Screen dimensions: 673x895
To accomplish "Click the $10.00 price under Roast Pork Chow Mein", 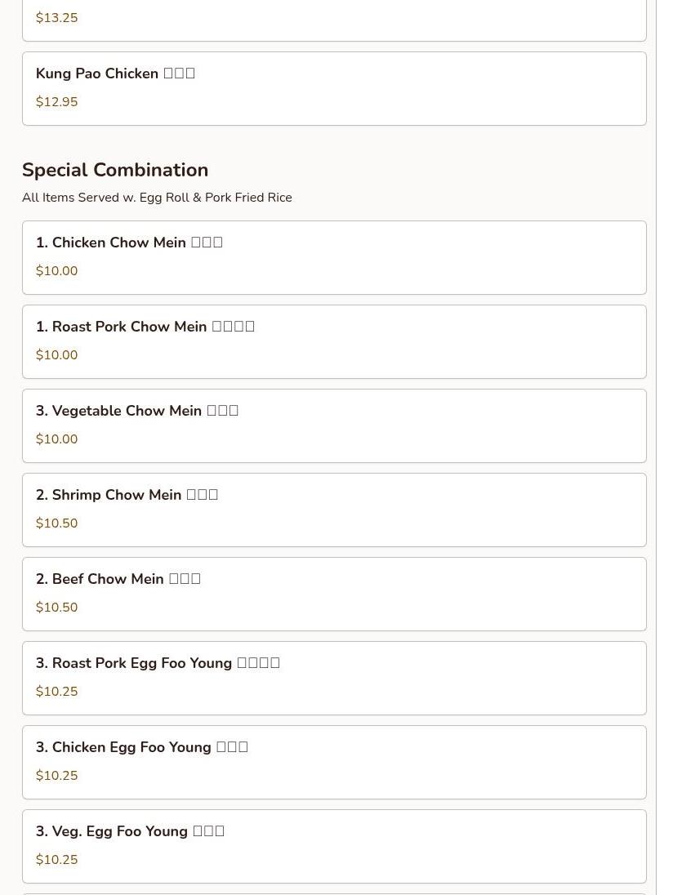I will (x=56, y=355).
